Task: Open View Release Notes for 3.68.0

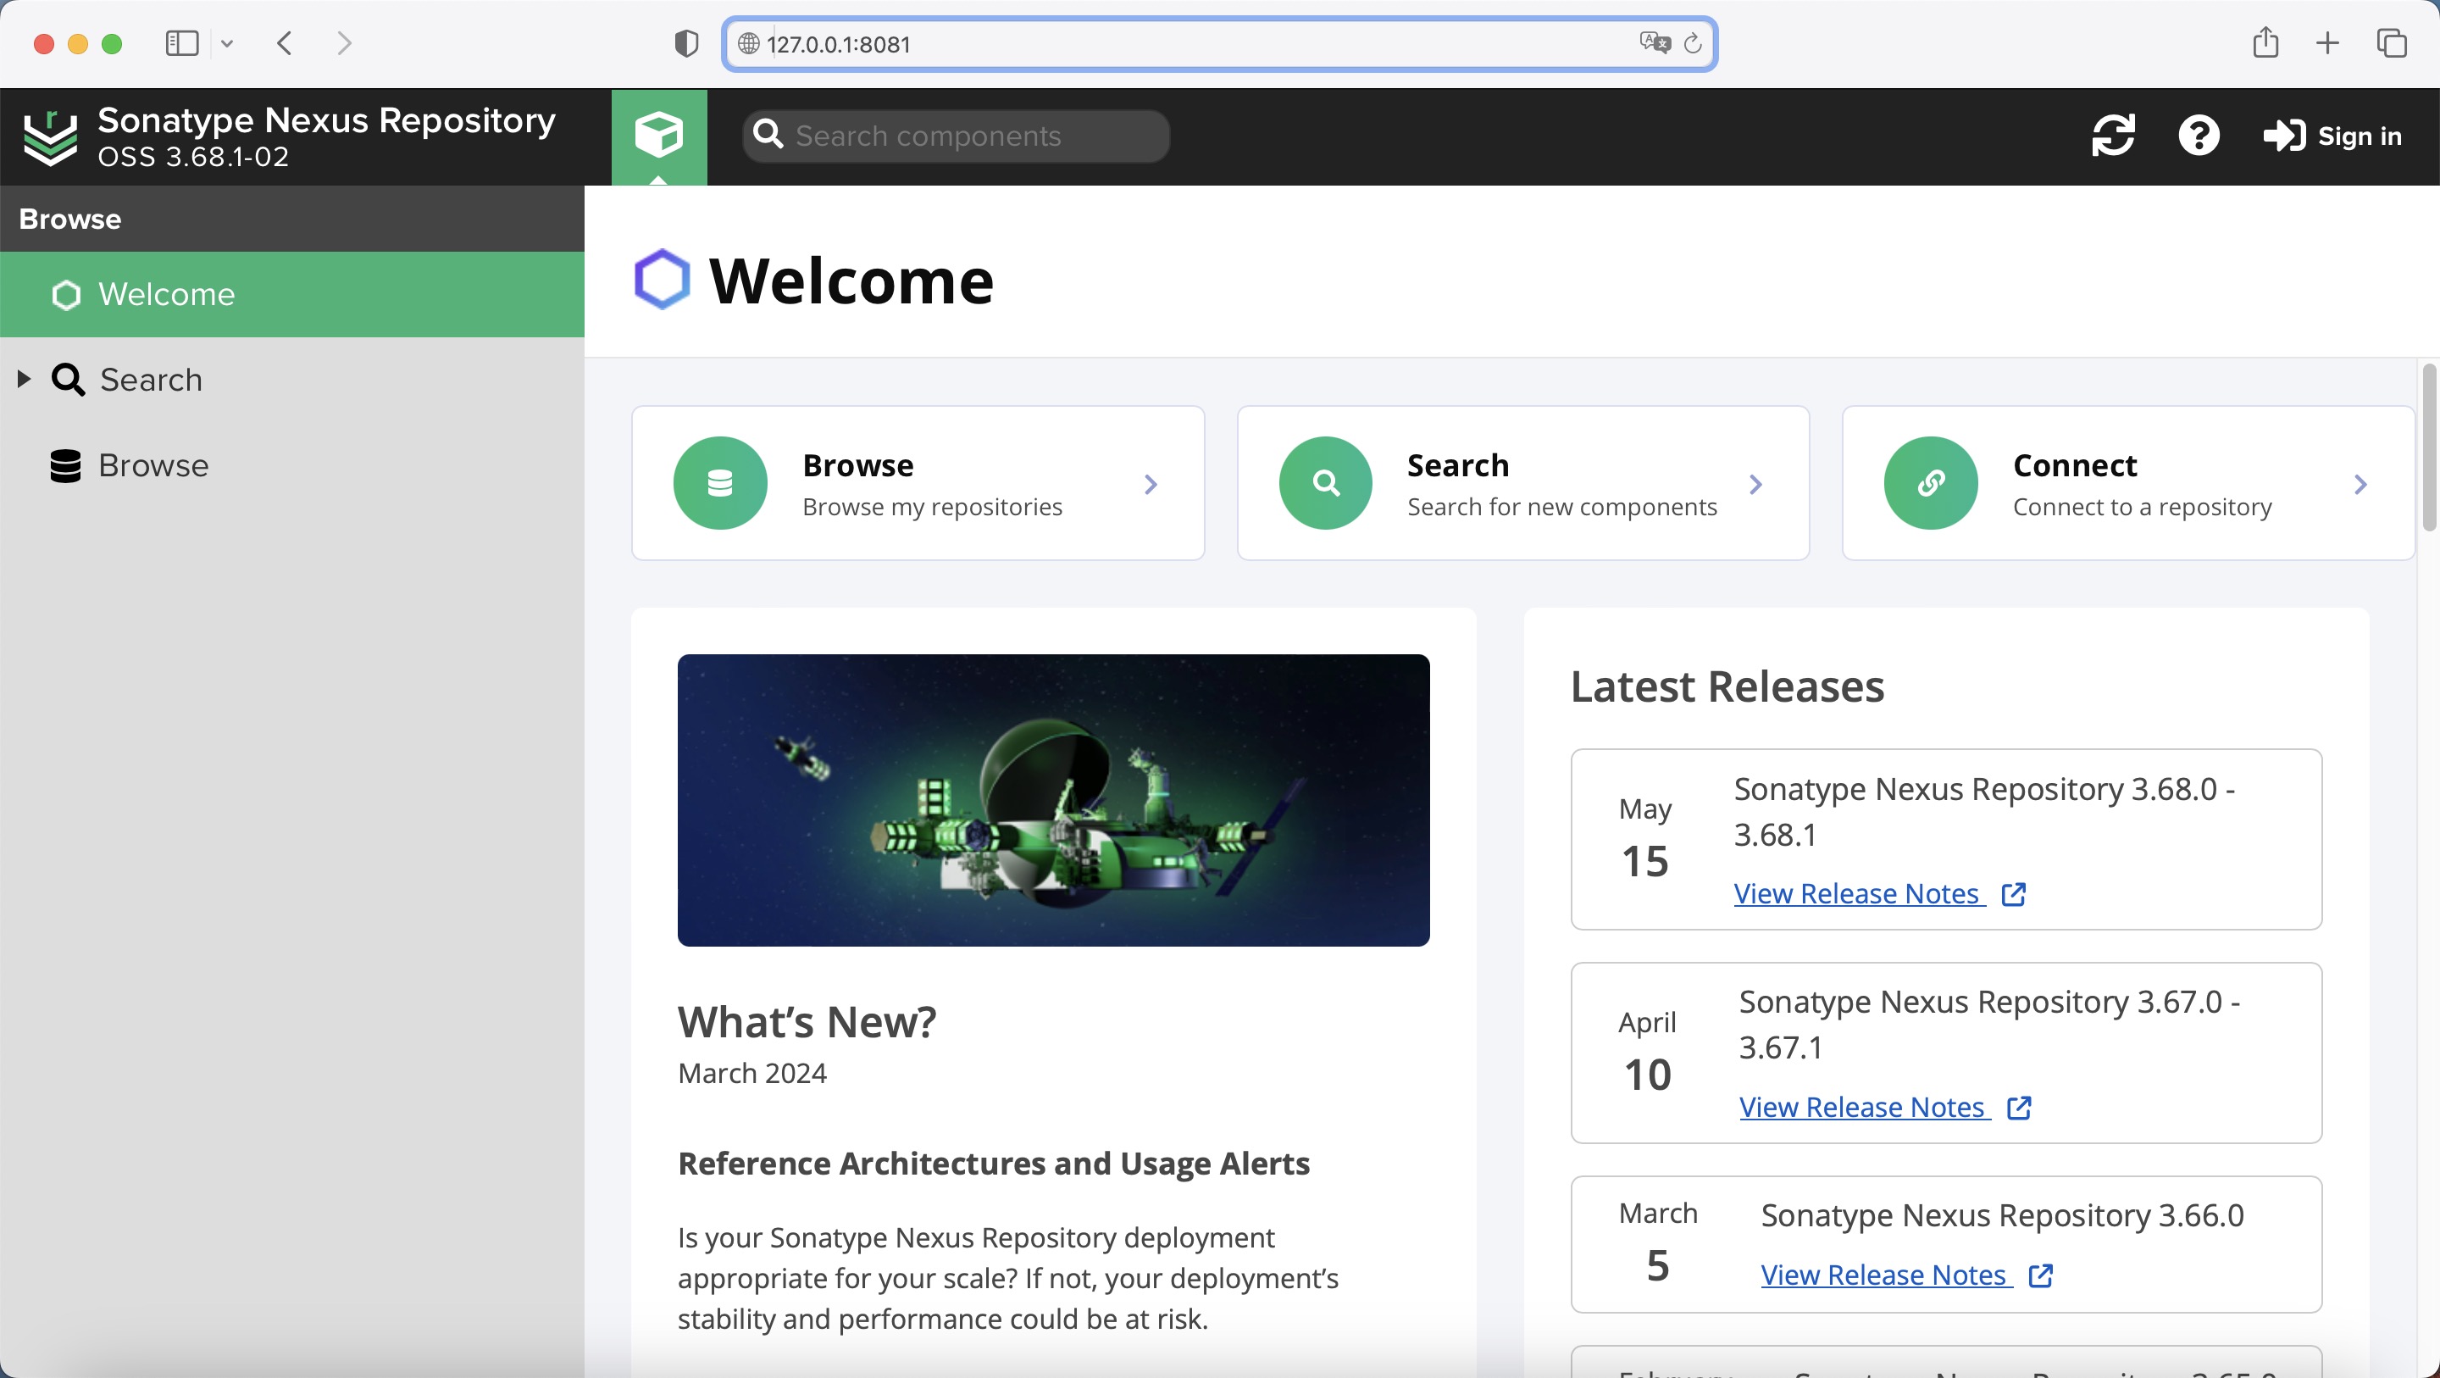Action: coord(1860,894)
